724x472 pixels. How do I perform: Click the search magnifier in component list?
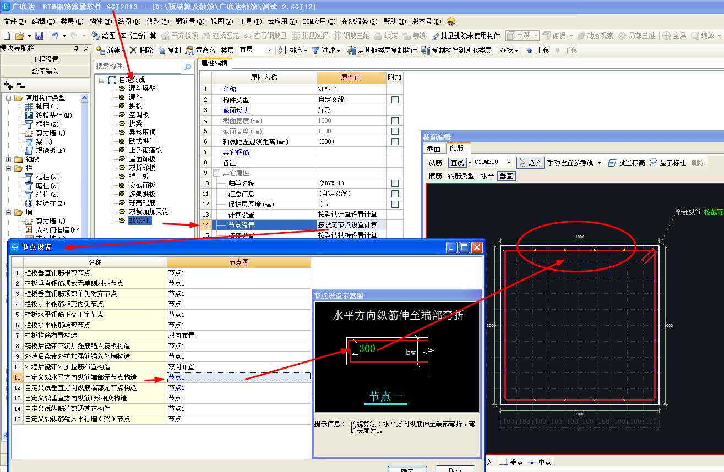tap(188, 67)
